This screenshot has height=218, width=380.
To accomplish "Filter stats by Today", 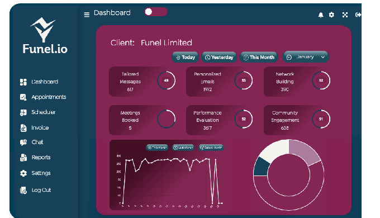I will pos(185,58).
